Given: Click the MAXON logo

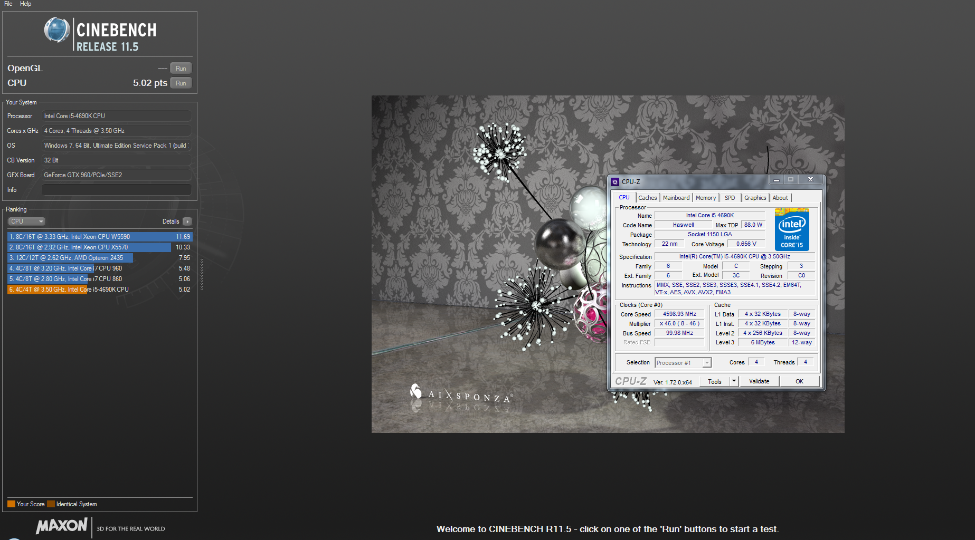Looking at the screenshot, I should pos(61,526).
